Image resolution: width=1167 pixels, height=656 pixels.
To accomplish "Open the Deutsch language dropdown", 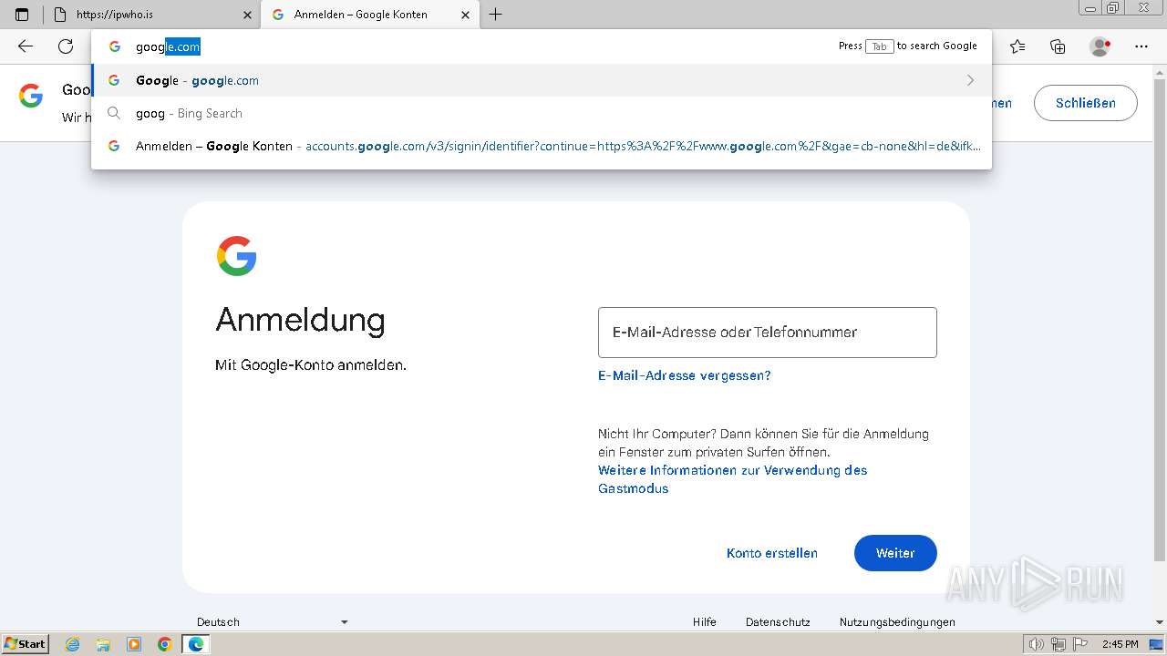I will coord(272,622).
